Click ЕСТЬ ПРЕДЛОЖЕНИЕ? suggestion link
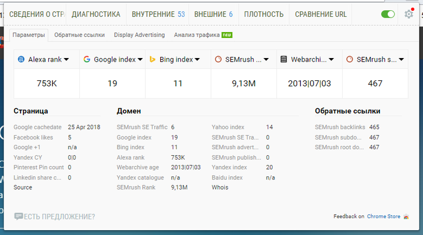423x235 pixels. point(59,217)
